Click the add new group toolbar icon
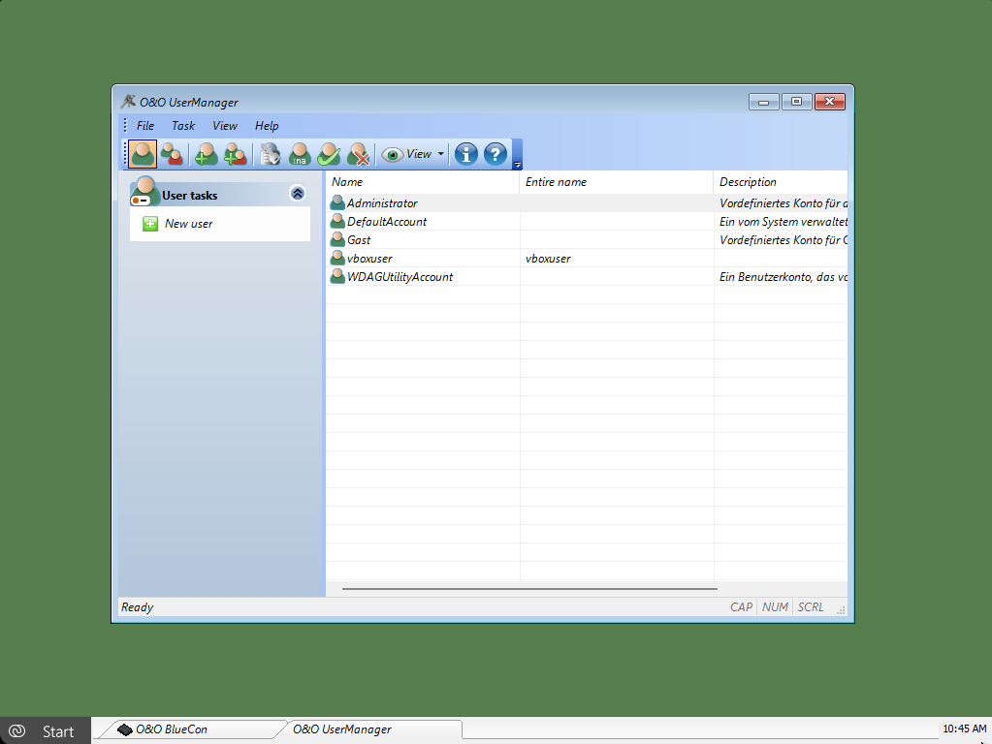 tap(236, 154)
